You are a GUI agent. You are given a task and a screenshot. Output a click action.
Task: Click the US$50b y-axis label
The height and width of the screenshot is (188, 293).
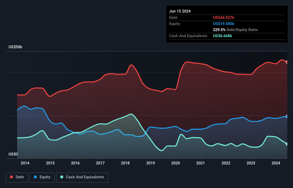click(x=15, y=47)
